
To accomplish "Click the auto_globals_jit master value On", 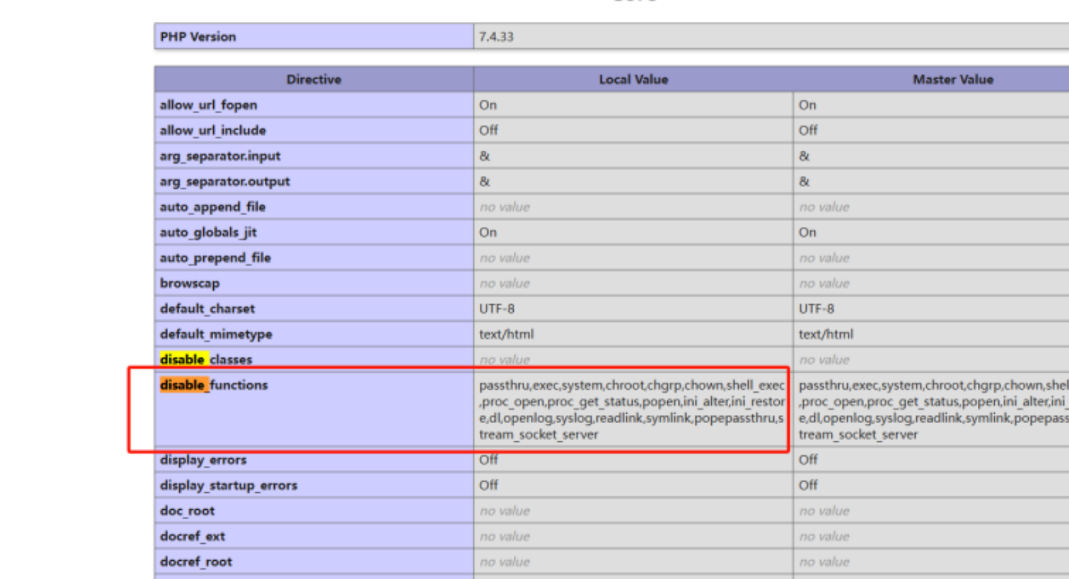I will click(x=807, y=233).
